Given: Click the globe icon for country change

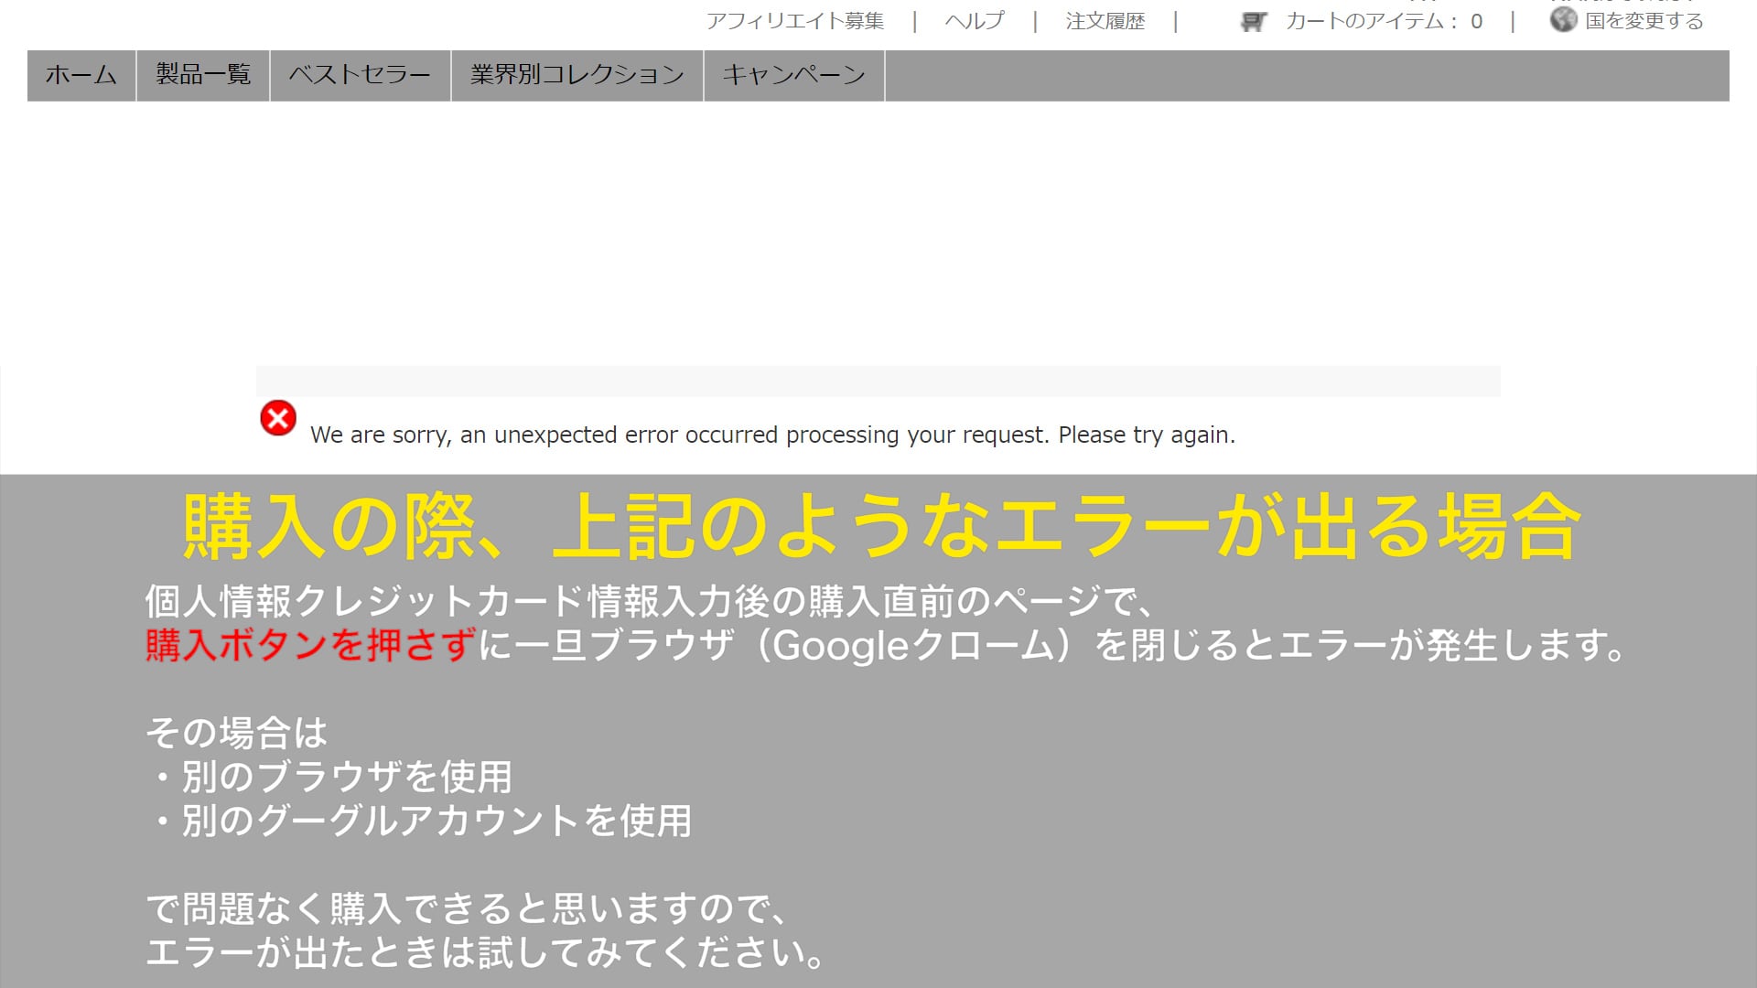Looking at the screenshot, I should pos(1563,19).
